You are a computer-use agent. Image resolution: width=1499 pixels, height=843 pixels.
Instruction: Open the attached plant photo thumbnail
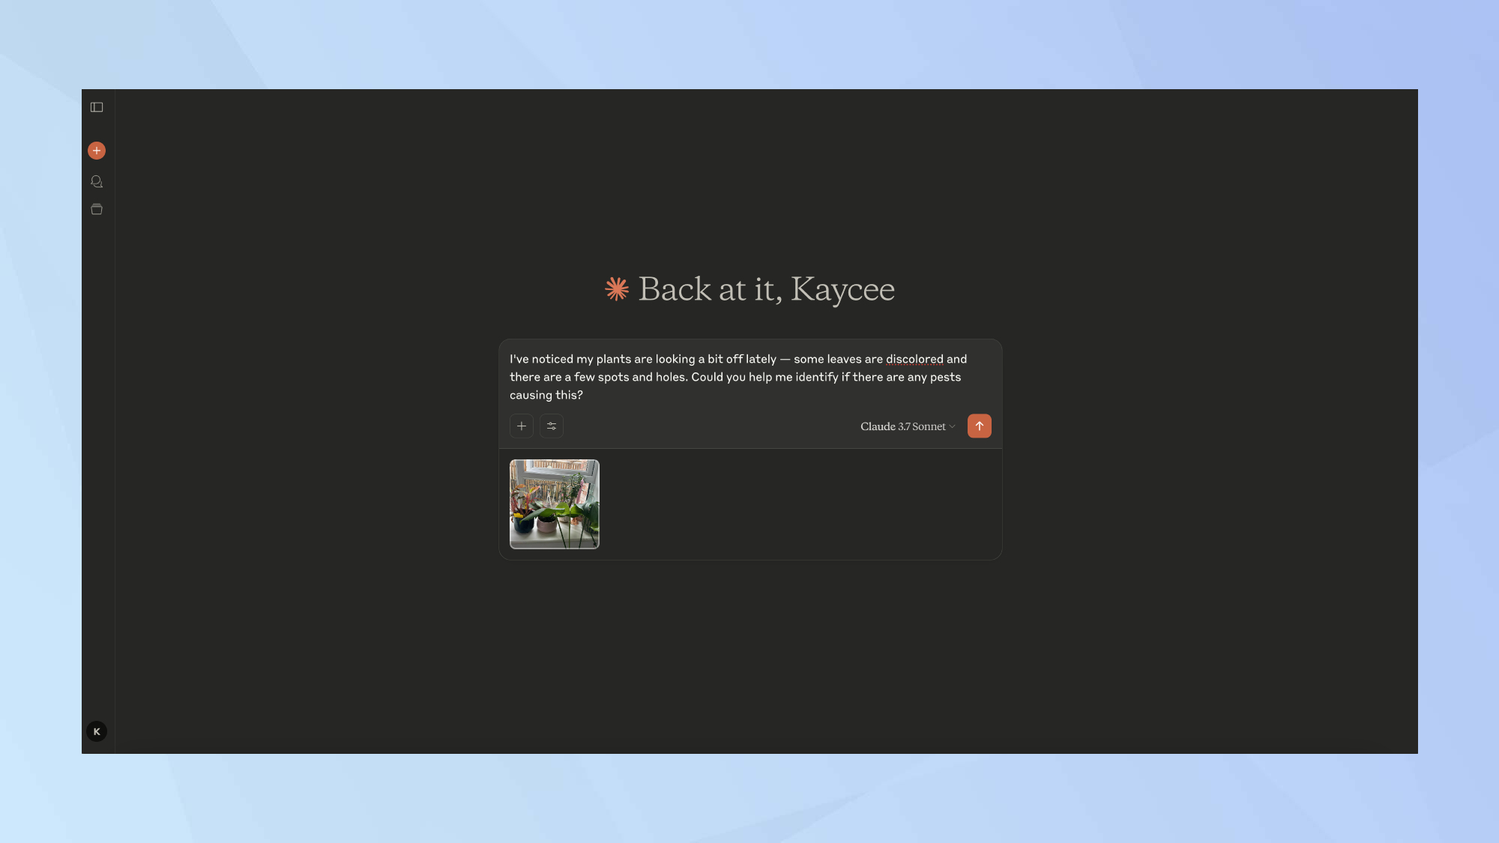555,504
